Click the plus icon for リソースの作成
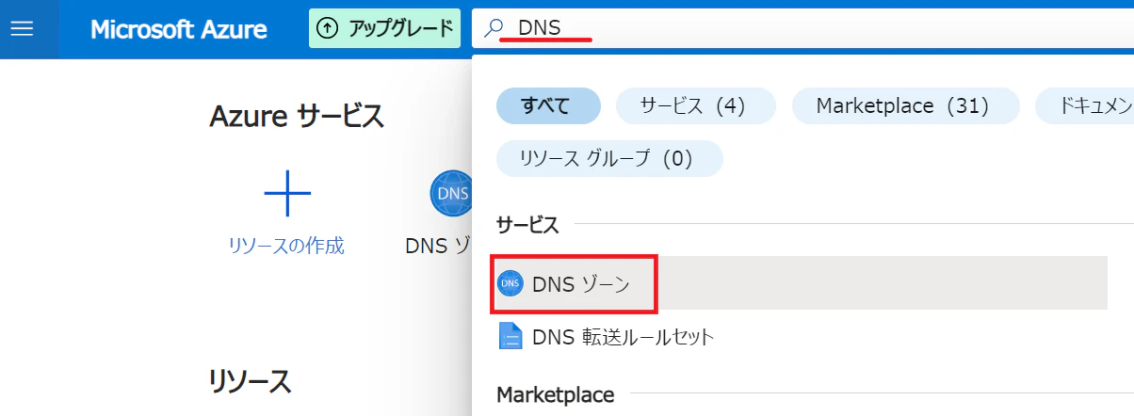This screenshot has width=1134, height=416. click(286, 196)
